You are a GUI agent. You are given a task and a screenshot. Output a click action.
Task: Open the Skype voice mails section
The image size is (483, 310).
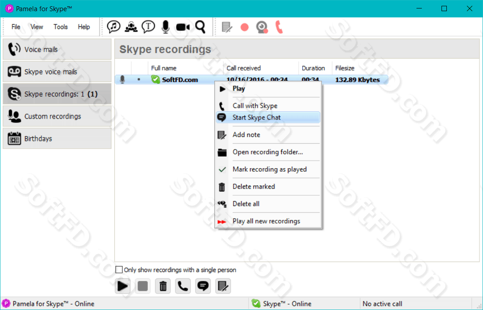[57, 71]
